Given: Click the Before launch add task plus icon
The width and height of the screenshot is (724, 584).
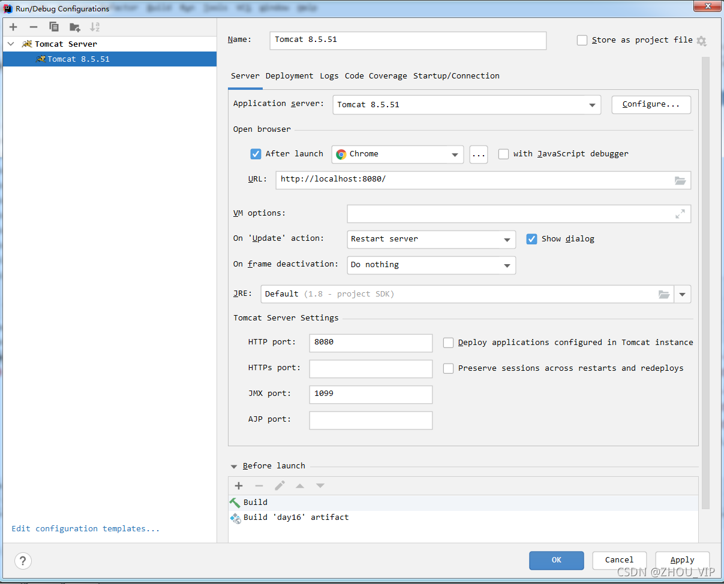Looking at the screenshot, I should click(239, 486).
